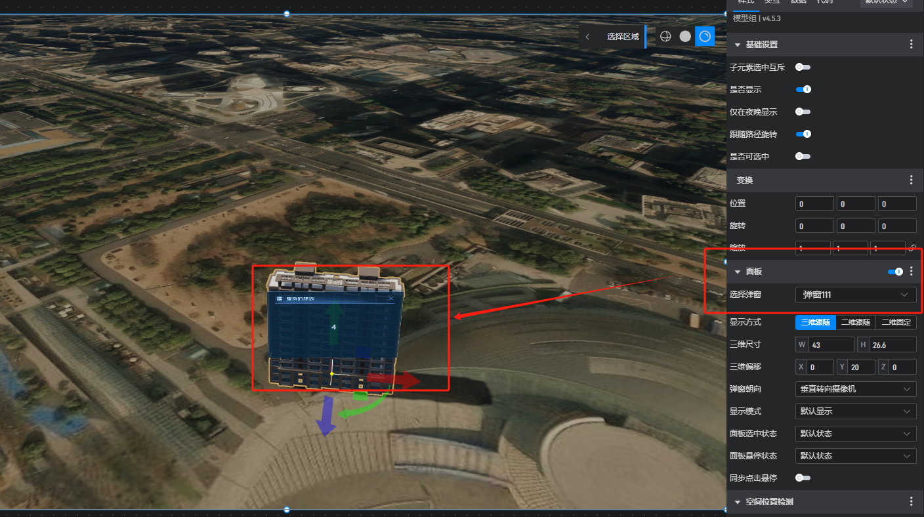
Task: Enable the 是否可选中 switch
Action: [803, 156]
